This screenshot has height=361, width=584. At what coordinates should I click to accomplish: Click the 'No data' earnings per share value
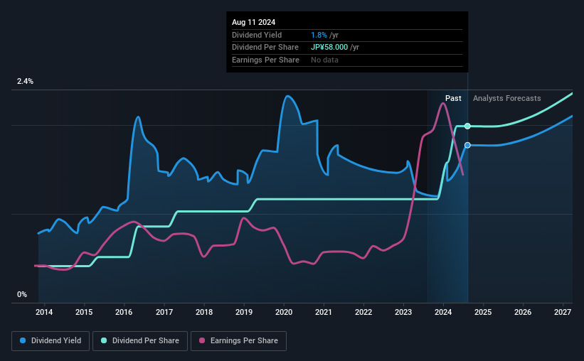325,60
